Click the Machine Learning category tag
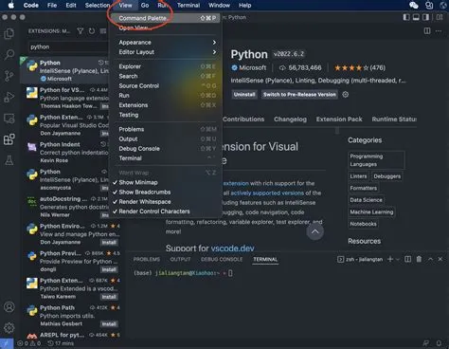449x349 pixels. [x=371, y=212]
